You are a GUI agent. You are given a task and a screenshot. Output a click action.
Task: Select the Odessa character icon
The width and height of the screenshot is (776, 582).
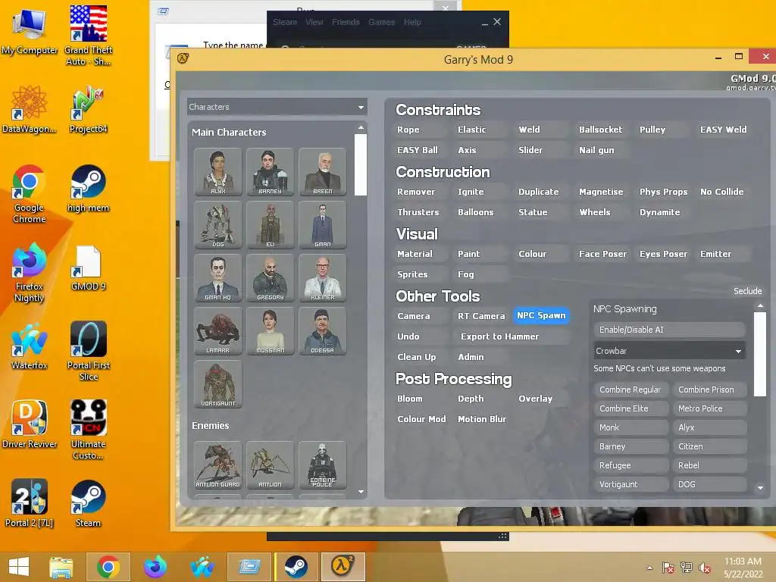click(322, 330)
